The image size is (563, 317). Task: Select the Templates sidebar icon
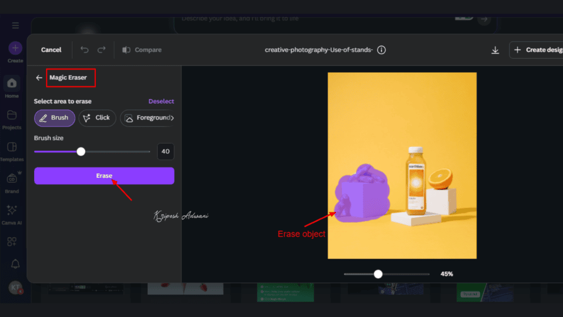coord(12,149)
